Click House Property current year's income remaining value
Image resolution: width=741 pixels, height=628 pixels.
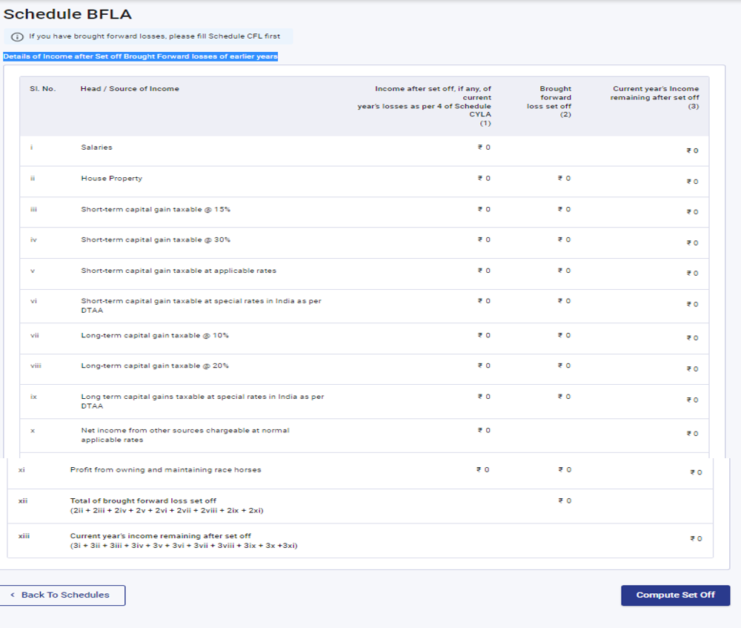pos(692,182)
